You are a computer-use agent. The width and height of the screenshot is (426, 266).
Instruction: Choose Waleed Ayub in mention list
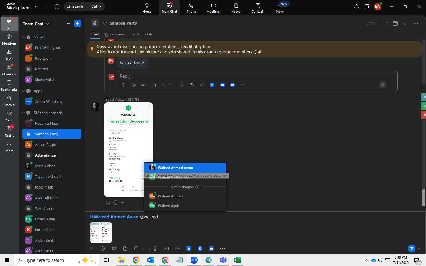pos(185,205)
